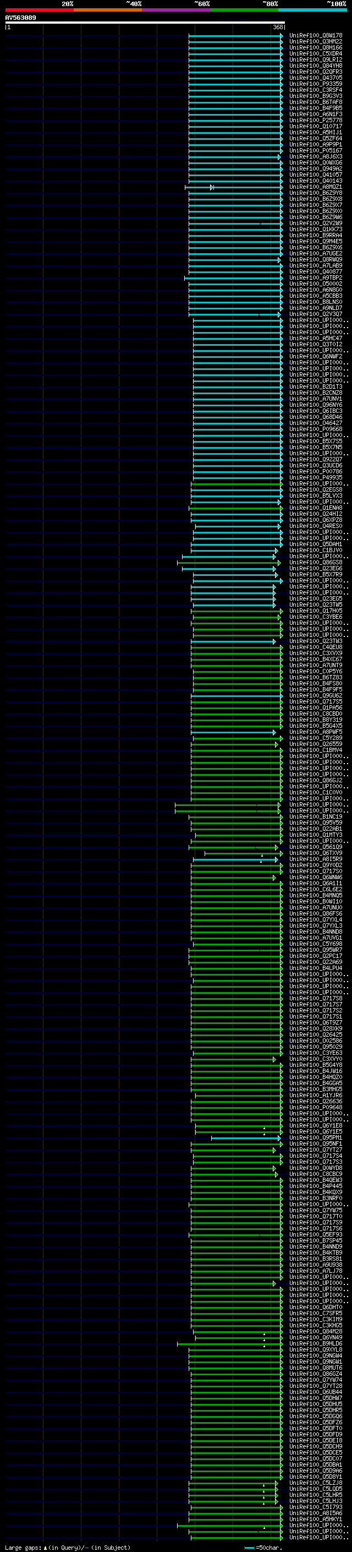Viewport: 352px width, 1552px height.
Task: Select hit label UniRef100_A7UNV1
Action: [x=316, y=399]
